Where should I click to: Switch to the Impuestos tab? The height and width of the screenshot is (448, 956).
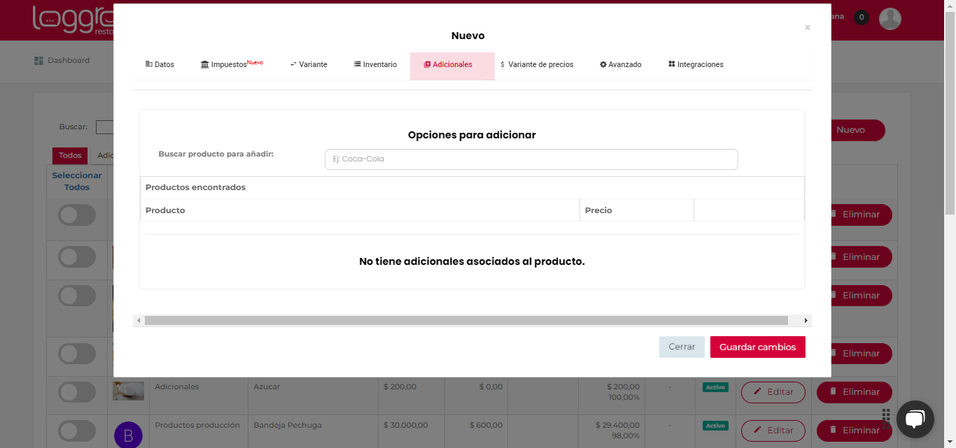pos(231,64)
